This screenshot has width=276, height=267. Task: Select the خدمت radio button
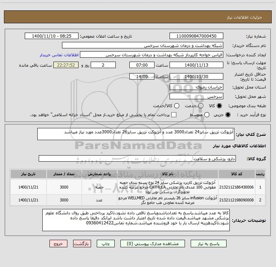pyautogui.click(x=201, y=106)
